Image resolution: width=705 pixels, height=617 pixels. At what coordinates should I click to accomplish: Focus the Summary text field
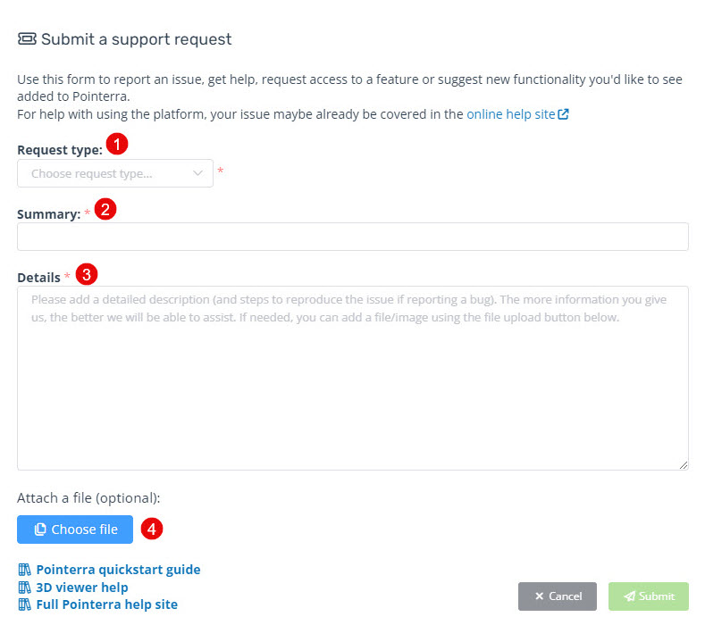(352, 237)
